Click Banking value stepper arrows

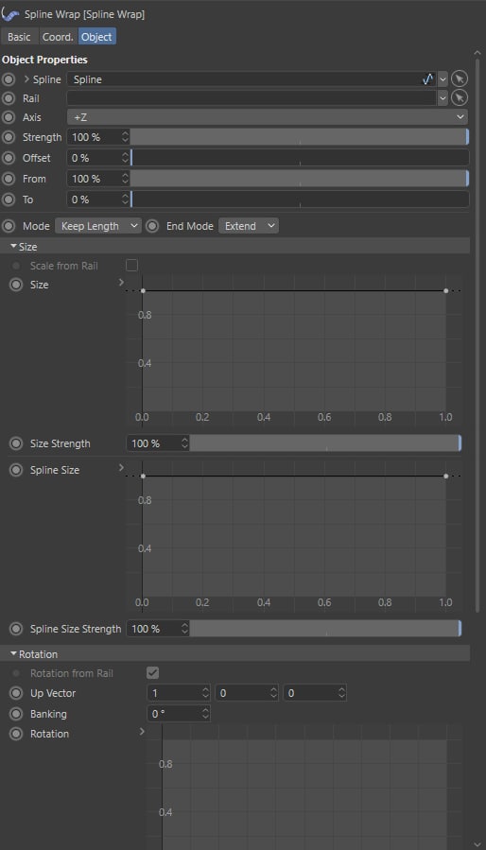tap(205, 714)
